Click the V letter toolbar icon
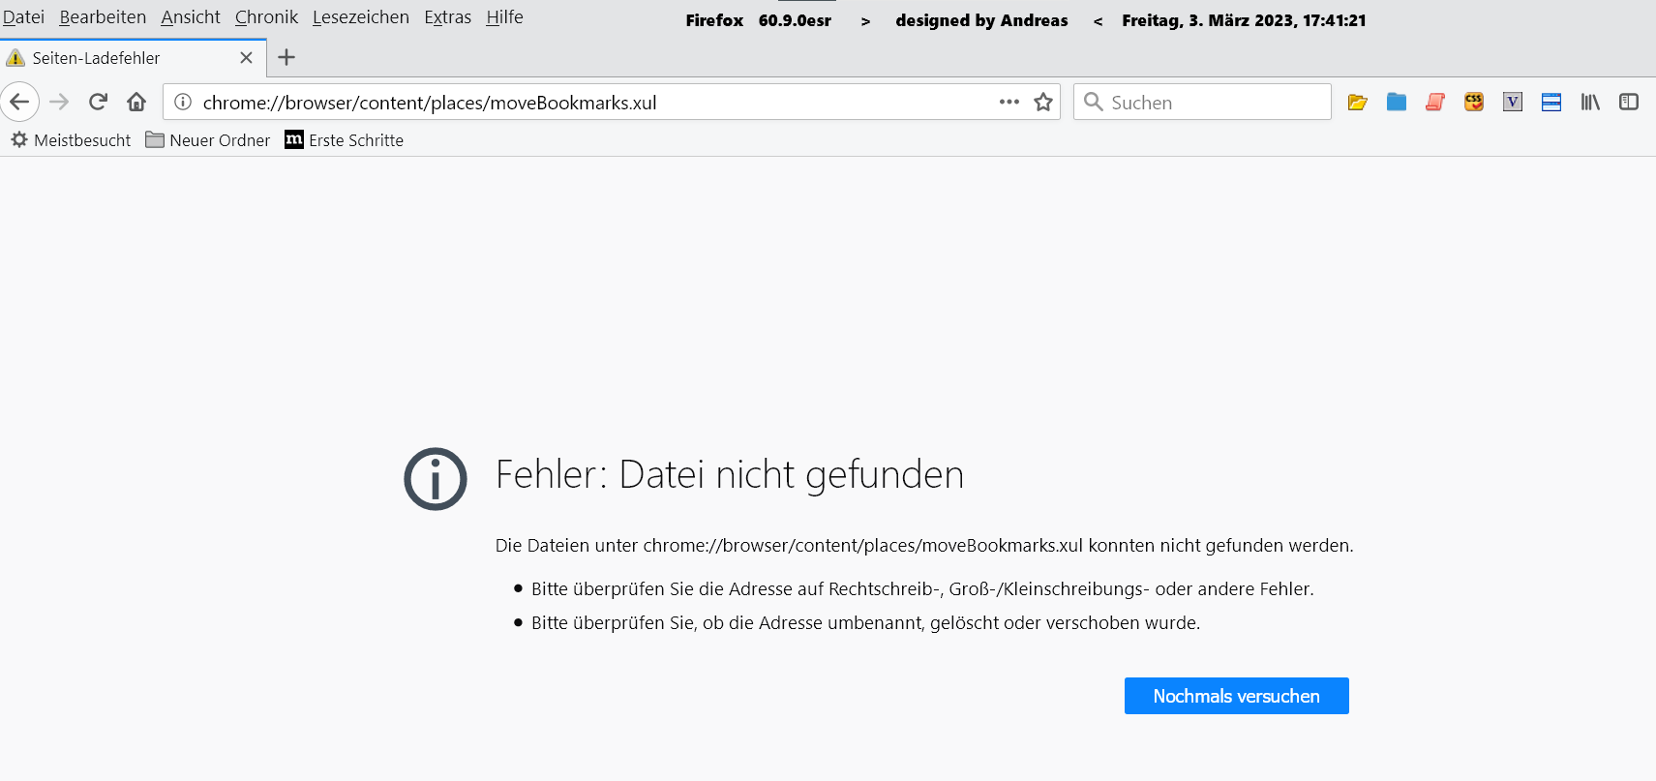 point(1512,102)
